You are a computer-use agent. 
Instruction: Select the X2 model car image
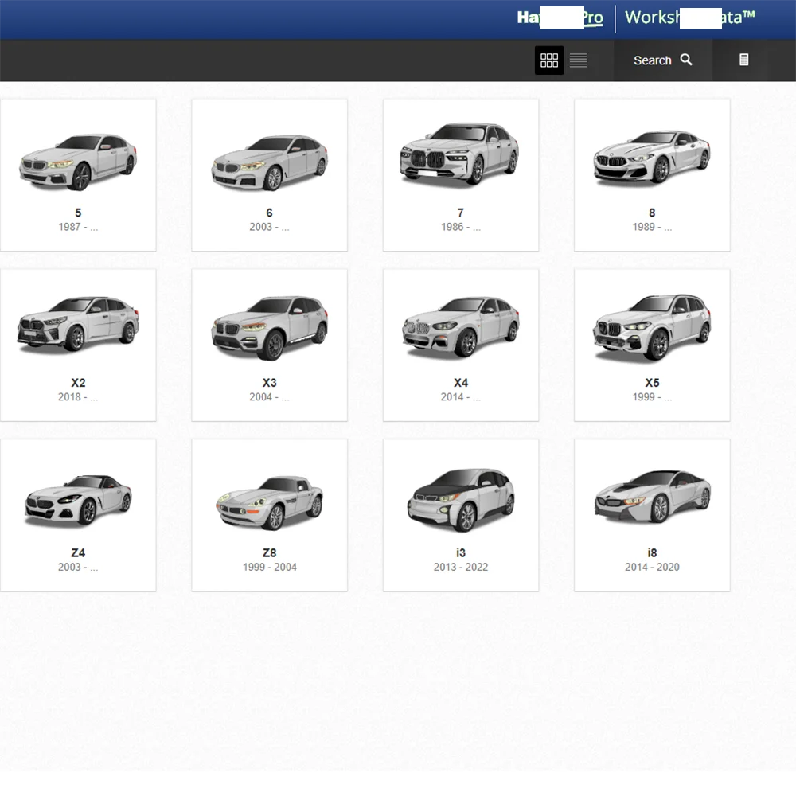[x=78, y=324]
